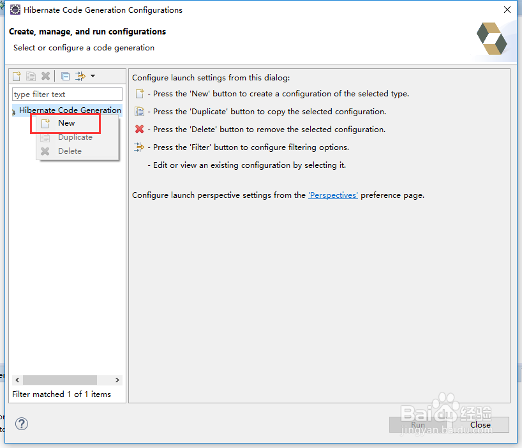Click the 'Press the Filter button' instruction text
This screenshot has height=448, width=522.
(x=251, y=147)
